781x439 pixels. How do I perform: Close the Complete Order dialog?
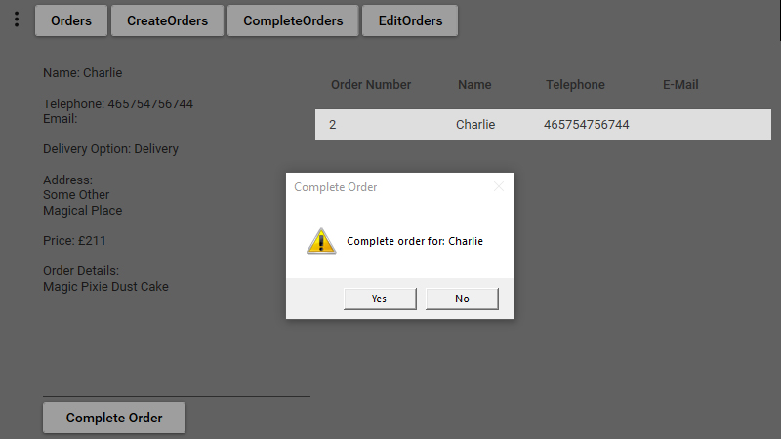coord(499,186)
